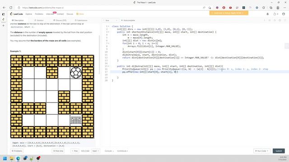Screen dimensions: 289x162
Task: Click the streak flame counter
Action: click(276, 14)
